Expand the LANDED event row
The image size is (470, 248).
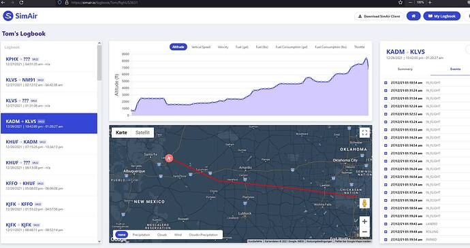386,224
